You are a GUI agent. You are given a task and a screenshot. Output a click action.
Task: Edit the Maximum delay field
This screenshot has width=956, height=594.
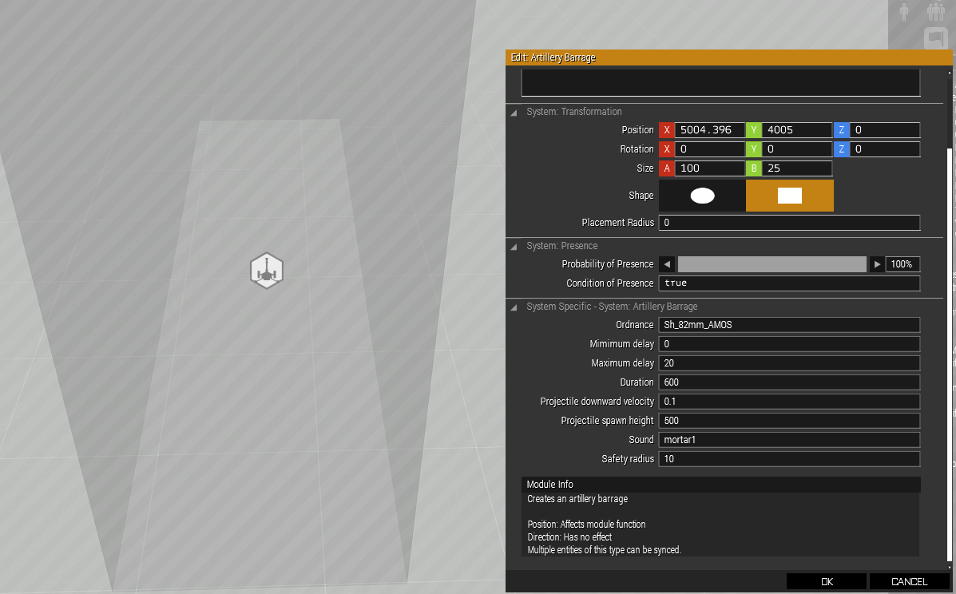pyautogui.click(x=790, y=363)
